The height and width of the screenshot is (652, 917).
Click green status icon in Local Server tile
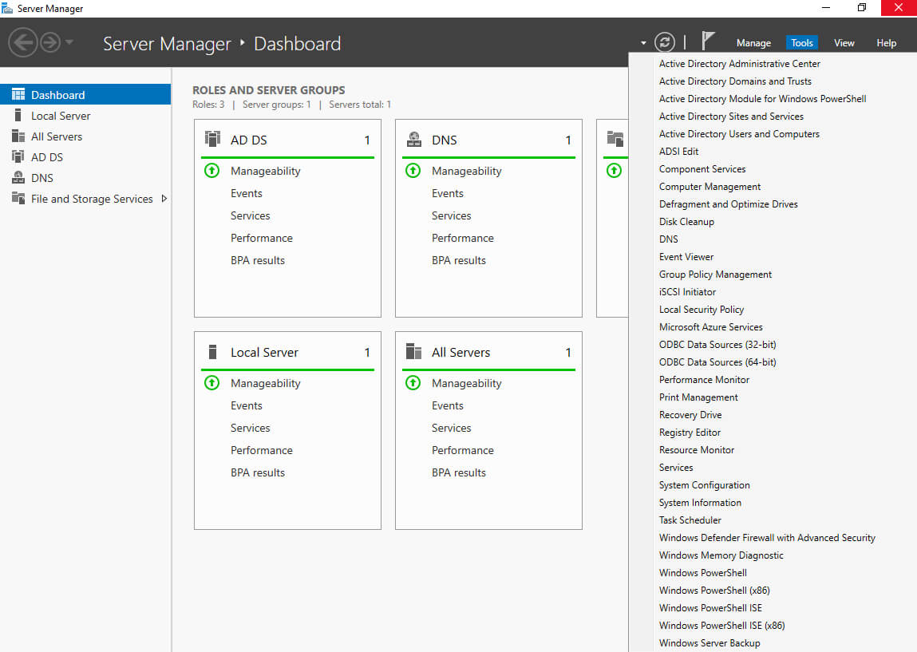(211, 383)
